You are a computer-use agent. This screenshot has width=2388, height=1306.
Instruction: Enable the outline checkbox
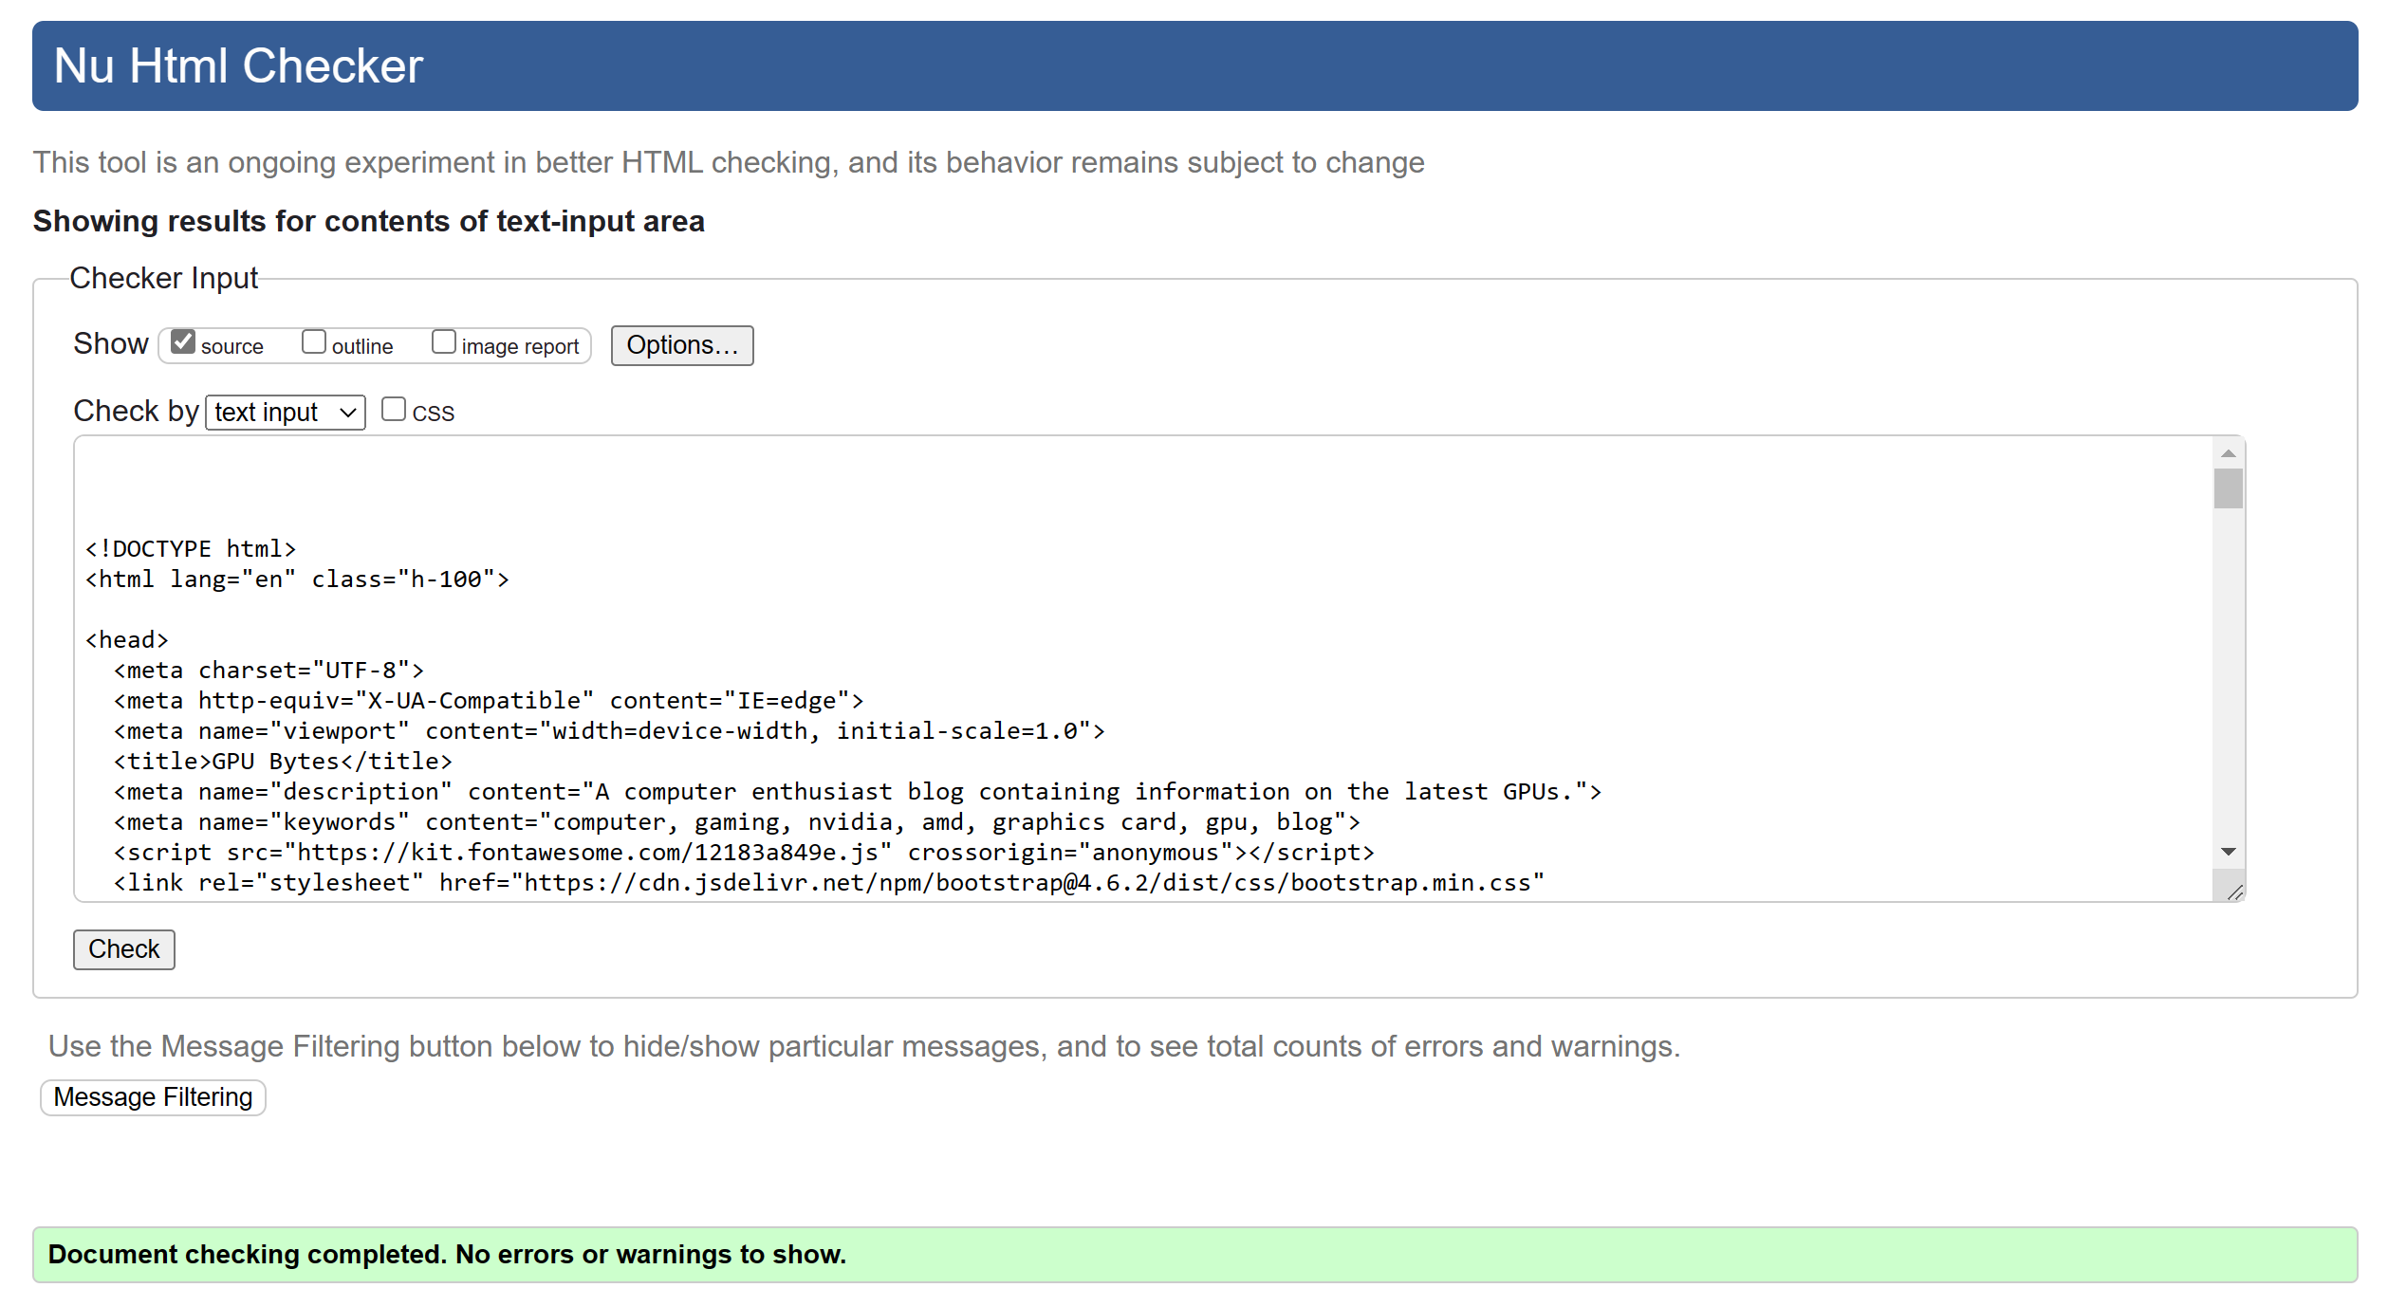click(313, 342)
